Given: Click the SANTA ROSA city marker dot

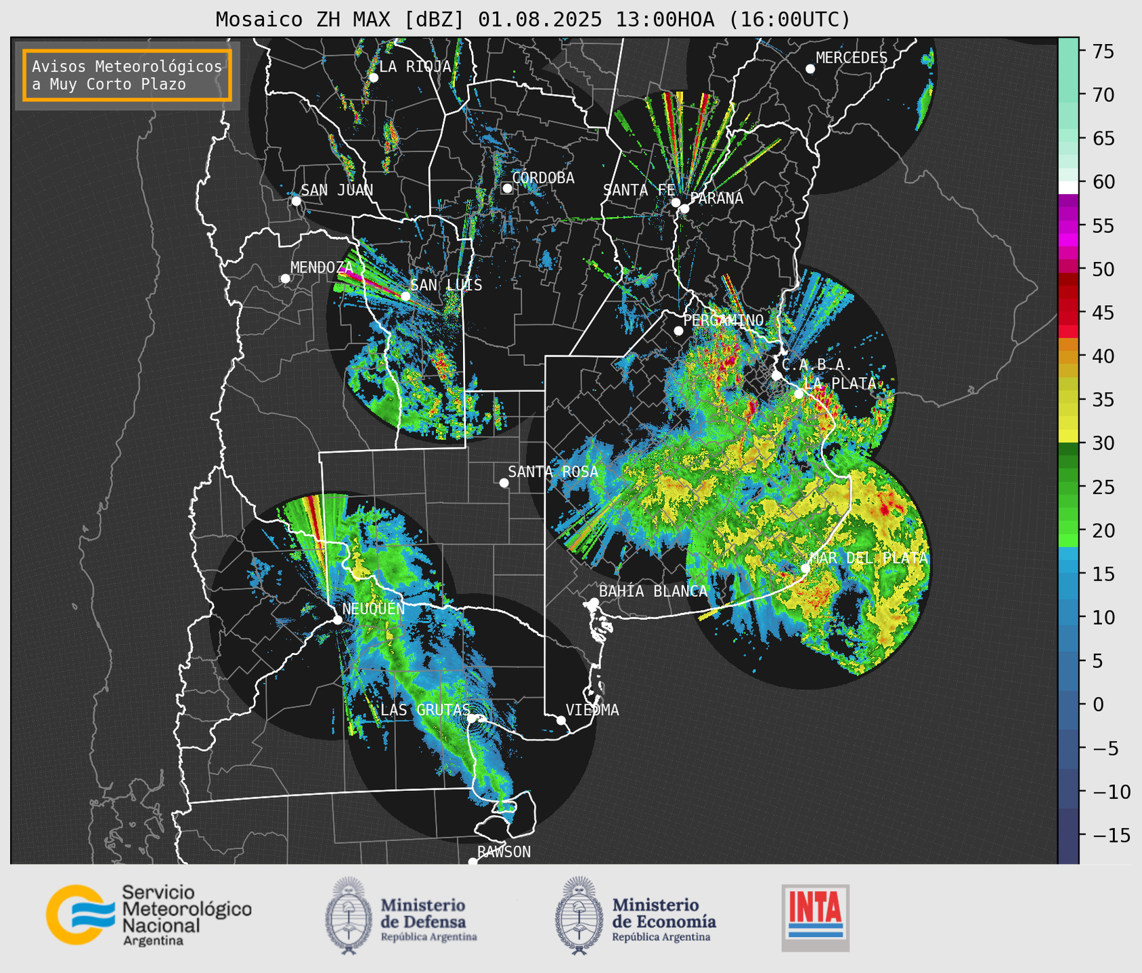Looking at the screenshot, I should (504, 483).
